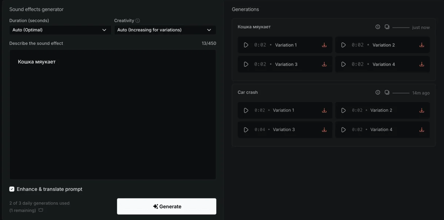Screen dimensions: 444x220
Task: Play Variation 3 of Car crash
Action: [x=246, y=130]
